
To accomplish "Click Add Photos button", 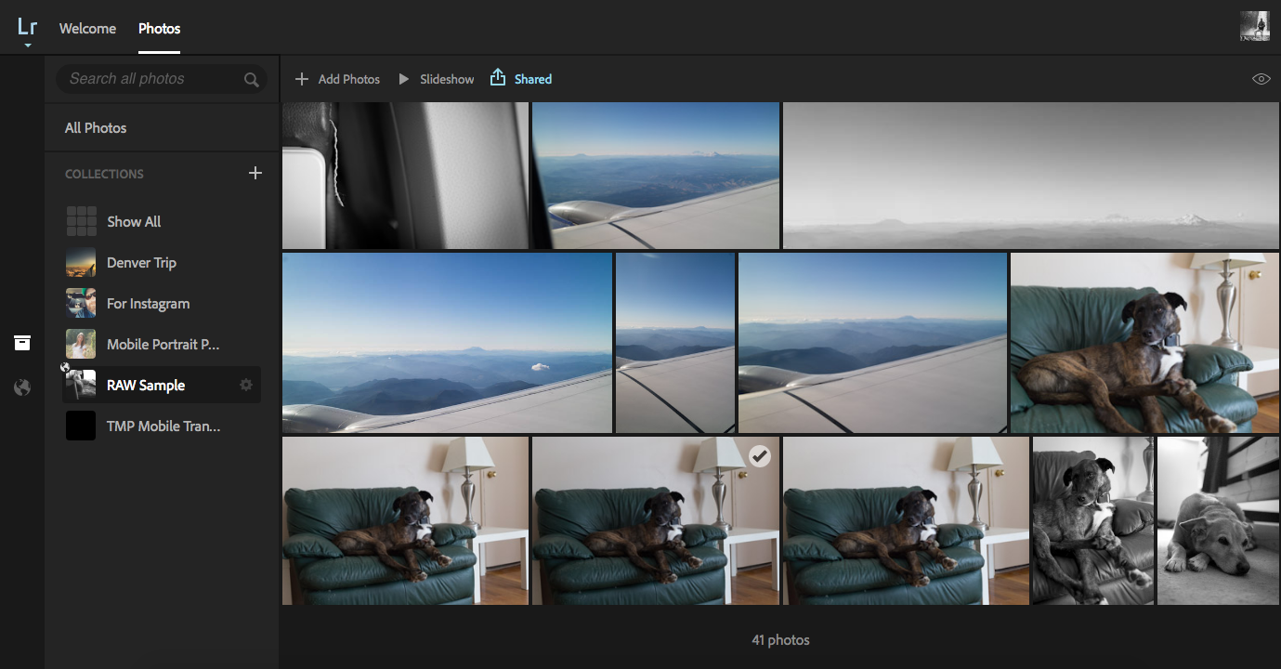I will click(x=338, y=79).
